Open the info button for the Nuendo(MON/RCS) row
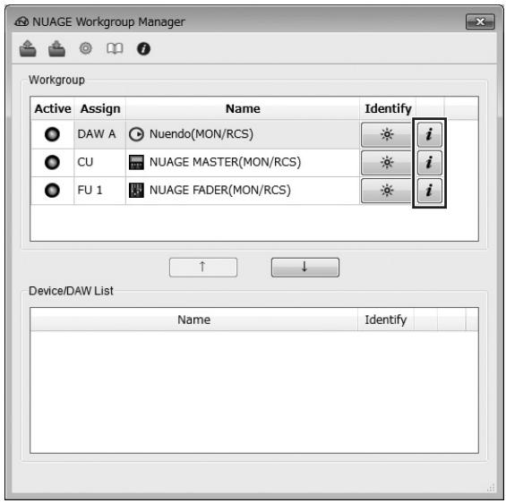506x503 pixels. 429,134
